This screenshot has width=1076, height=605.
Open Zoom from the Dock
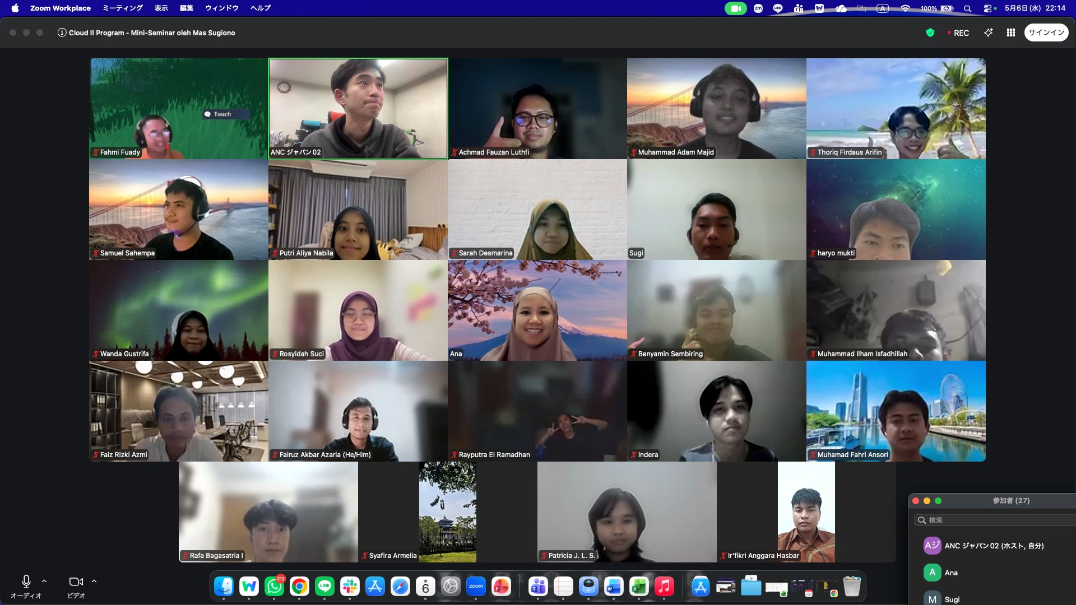[476, 587]
